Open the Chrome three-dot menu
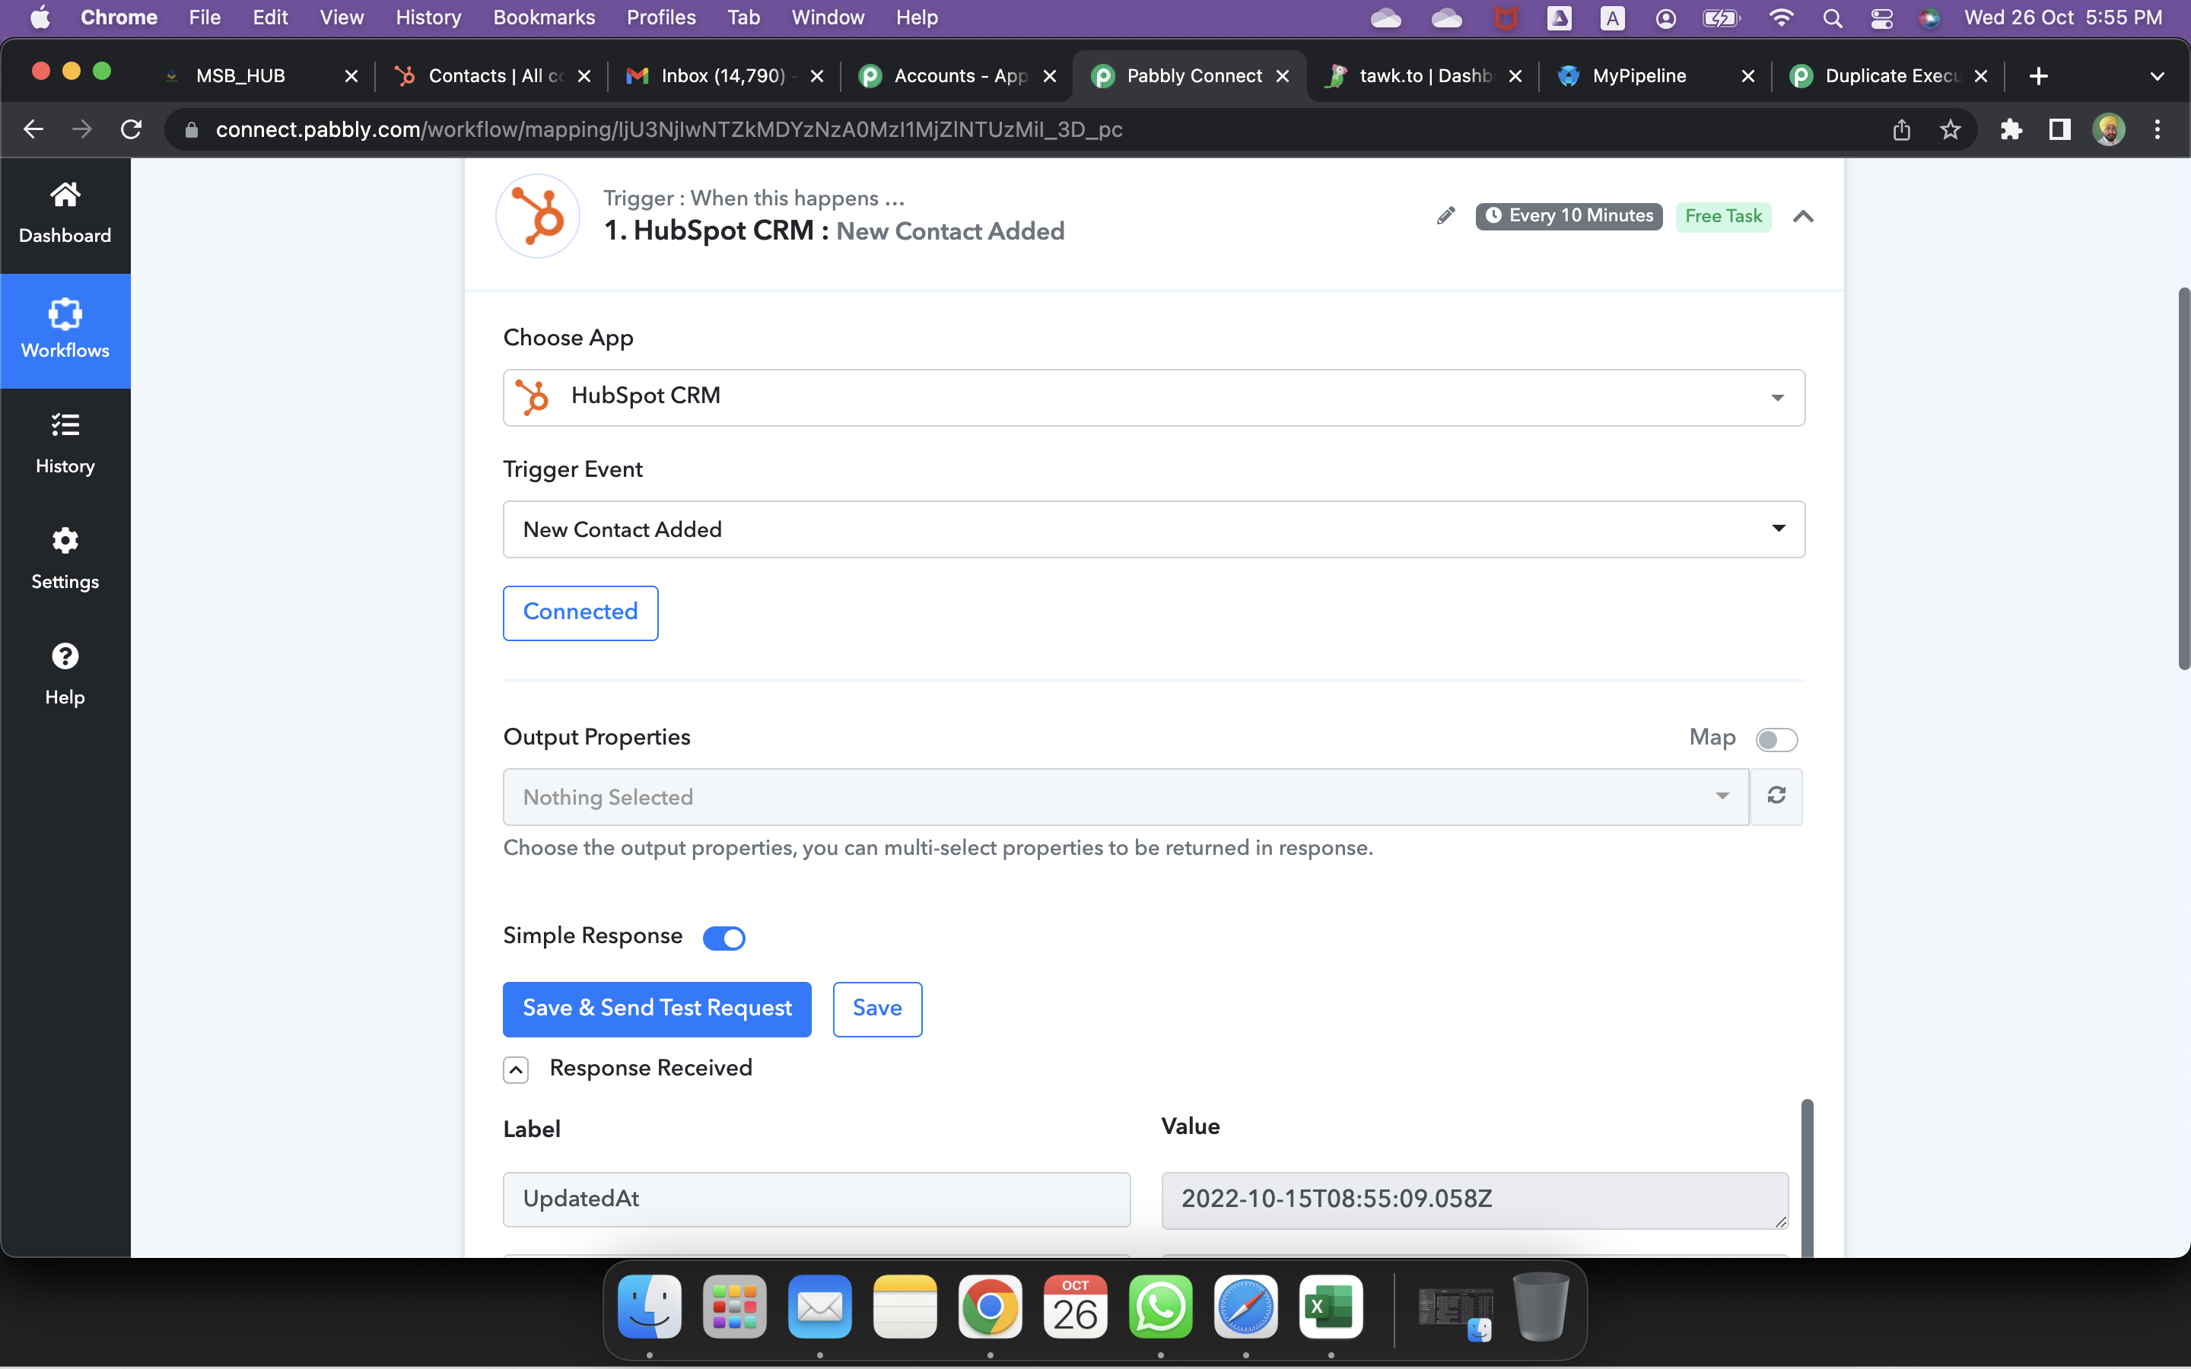The image size is (2191, 1369). pos(2158,129)
